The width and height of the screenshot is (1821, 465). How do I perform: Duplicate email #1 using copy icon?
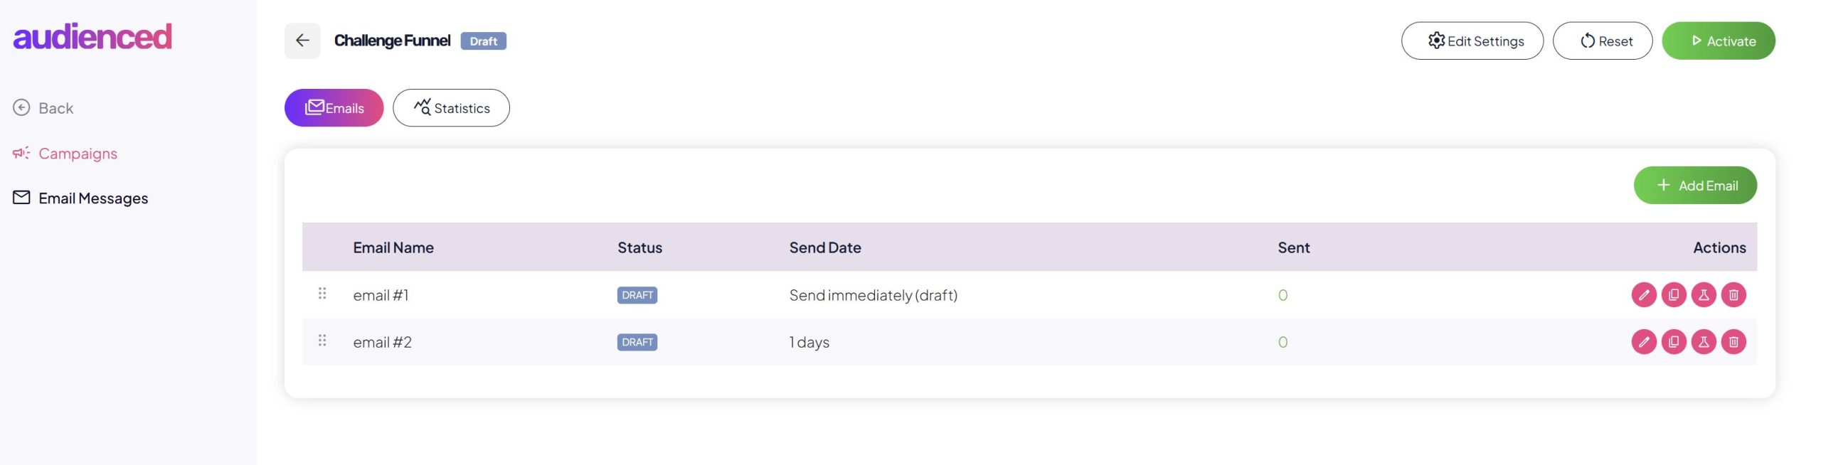(x=1673, y=295)
